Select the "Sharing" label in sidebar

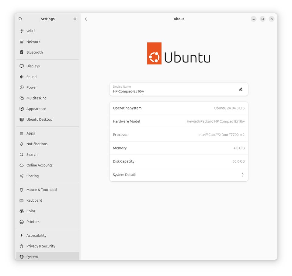[33, 176]
